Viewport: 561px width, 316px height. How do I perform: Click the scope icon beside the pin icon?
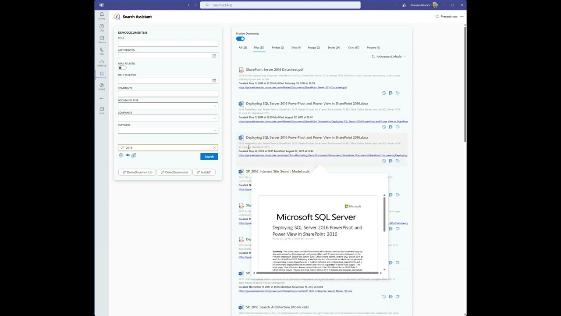coord(134,155)
